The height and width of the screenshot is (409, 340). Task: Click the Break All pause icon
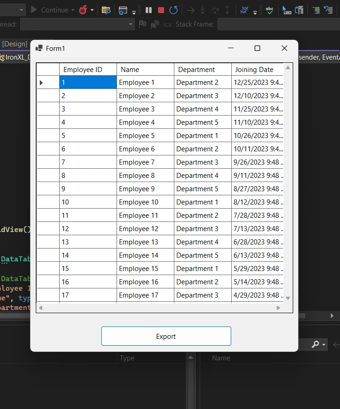(x=149, y=10)
